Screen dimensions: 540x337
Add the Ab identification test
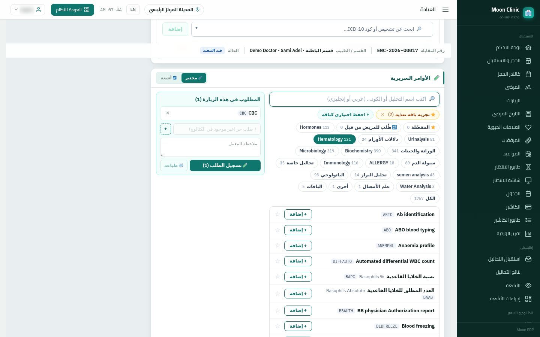(x=298, y=215)
